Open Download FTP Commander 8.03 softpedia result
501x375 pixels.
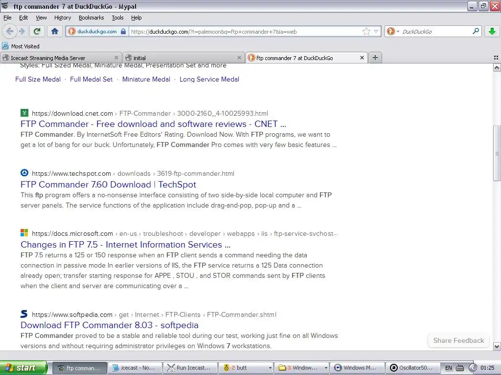pyautogui.click(x=109, y=325)
